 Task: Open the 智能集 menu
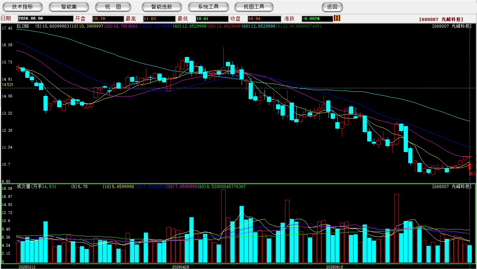(69, 7)
